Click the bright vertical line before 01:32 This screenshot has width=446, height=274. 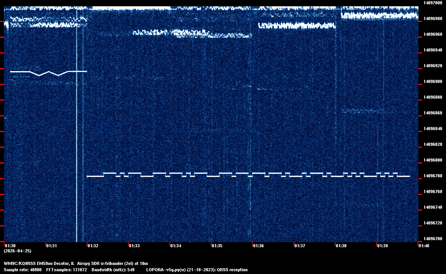(x=77, y=125)
